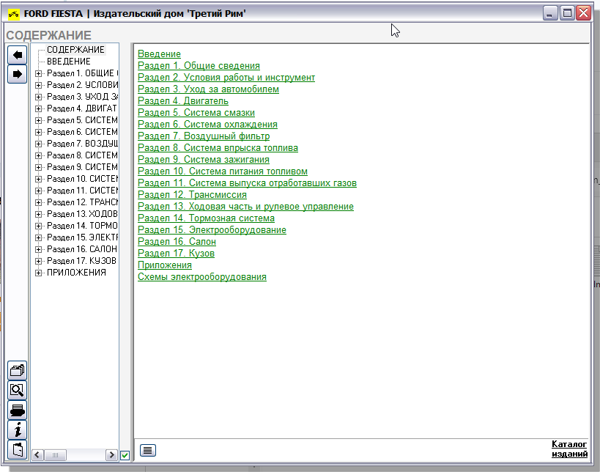Open link Раздел 4. Двигатель
Image resolution: width=600 pixels, height=472 pixels.
coord(183,101)
